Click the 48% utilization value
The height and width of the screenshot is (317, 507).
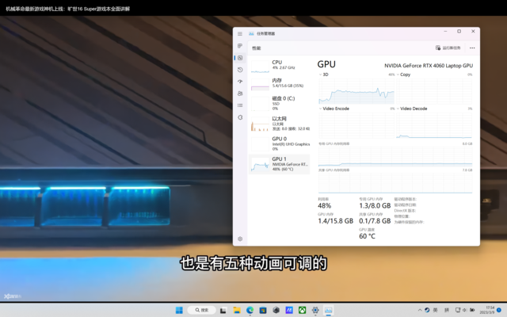click(x=324, y=206)
